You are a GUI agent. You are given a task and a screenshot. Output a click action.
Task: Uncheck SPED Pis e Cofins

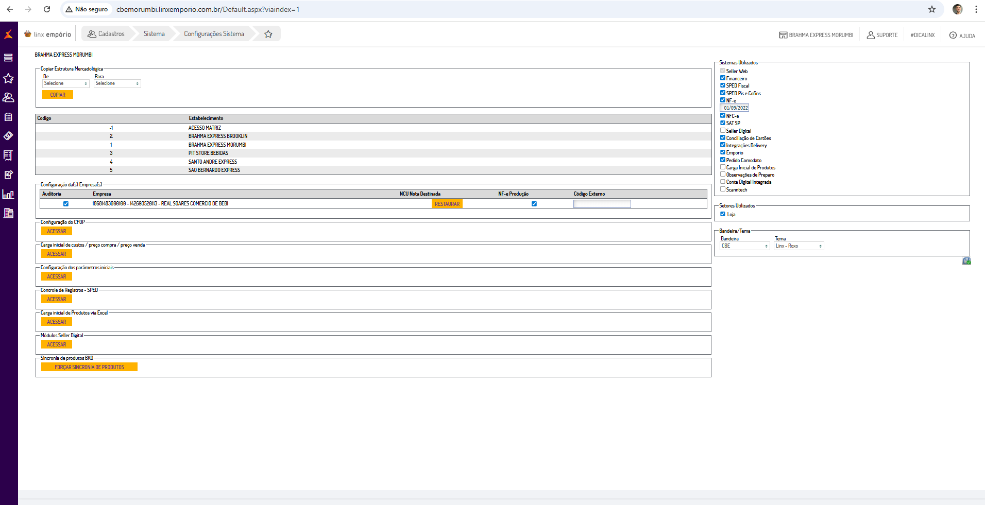click(x=723, y=93)
